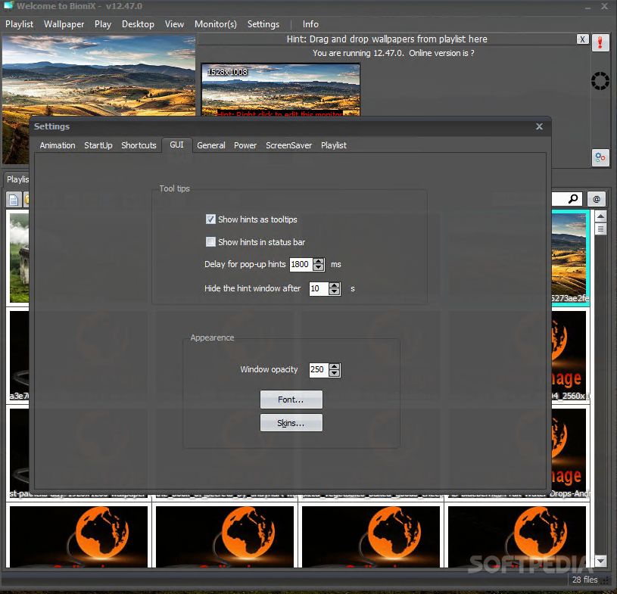Open the Desktop menu
Viewport: 617px width, 594px height.
[138, 24]
